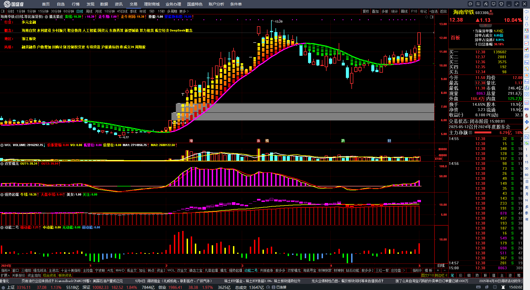Click the RSI indicator sidebar icon

click(x=527, y=109)
